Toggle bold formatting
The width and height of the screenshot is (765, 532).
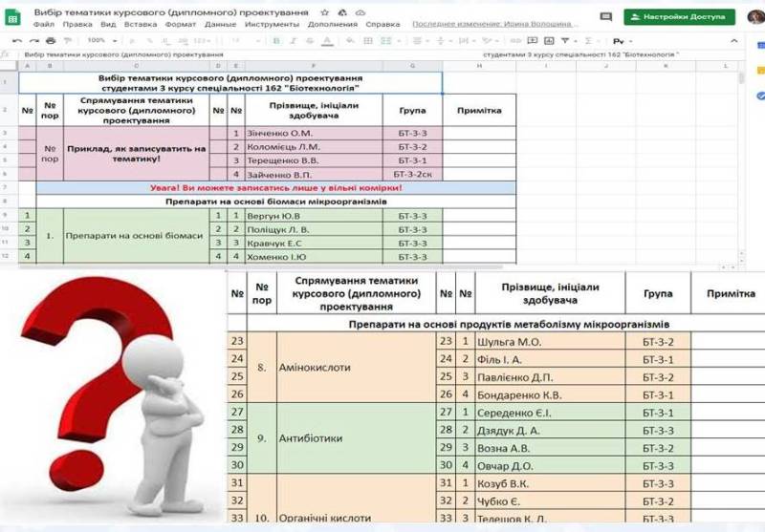tap(276, 41)
